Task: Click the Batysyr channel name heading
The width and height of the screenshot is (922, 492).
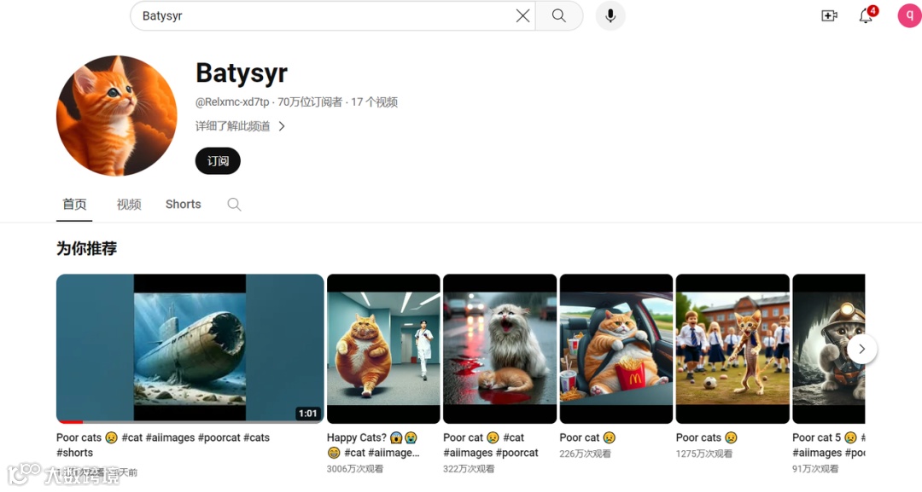Action: 242,73
